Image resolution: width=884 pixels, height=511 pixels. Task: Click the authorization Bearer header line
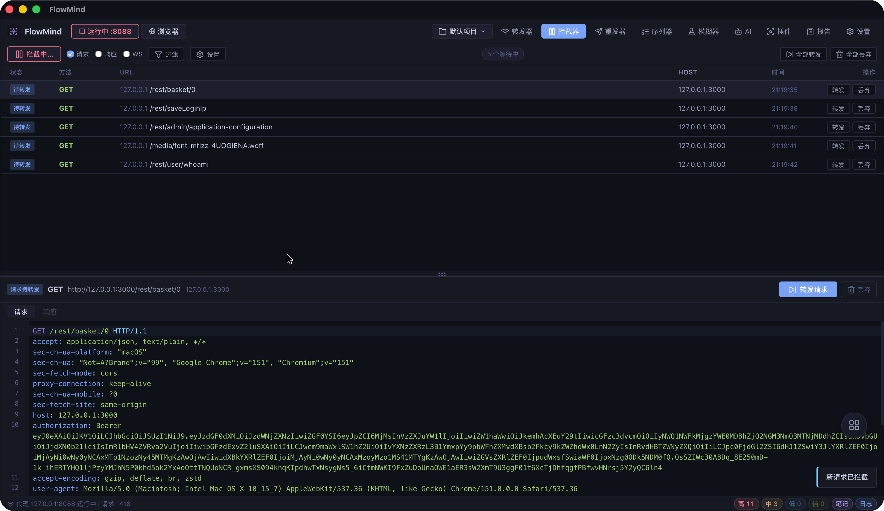(77, 425)
